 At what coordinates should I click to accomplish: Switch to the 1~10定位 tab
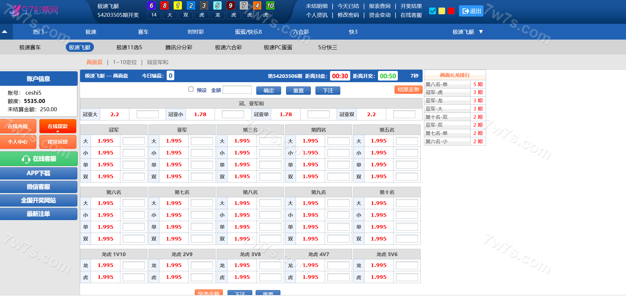(125, 62)
